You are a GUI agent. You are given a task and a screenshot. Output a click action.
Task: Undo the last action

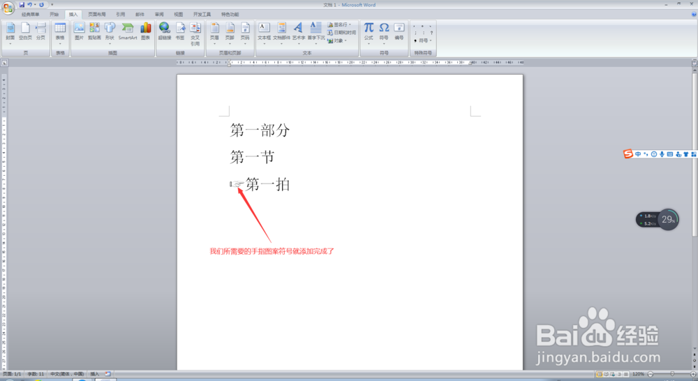30,4
